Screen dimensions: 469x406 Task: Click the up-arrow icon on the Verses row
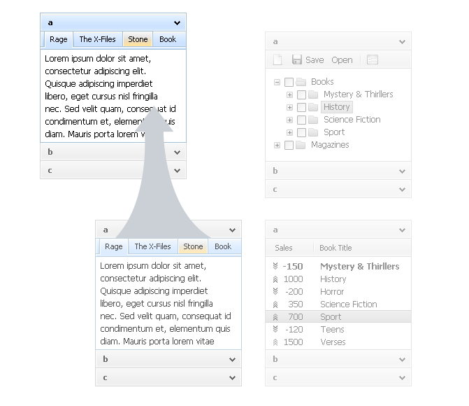(275, 342)
